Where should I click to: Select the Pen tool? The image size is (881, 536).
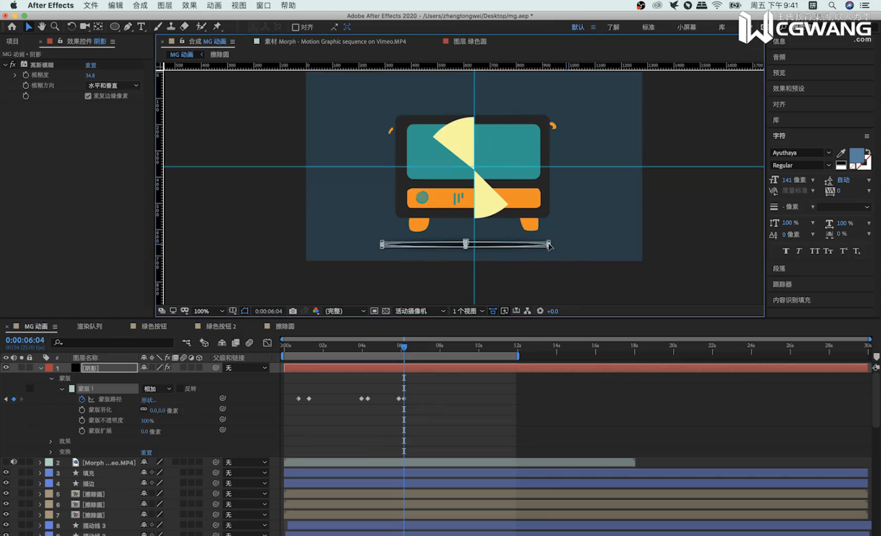tap(128, 26)
